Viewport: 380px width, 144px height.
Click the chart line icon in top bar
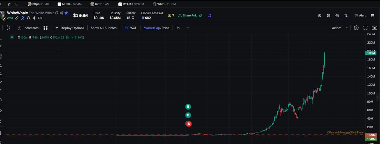[x=17, y=4]
